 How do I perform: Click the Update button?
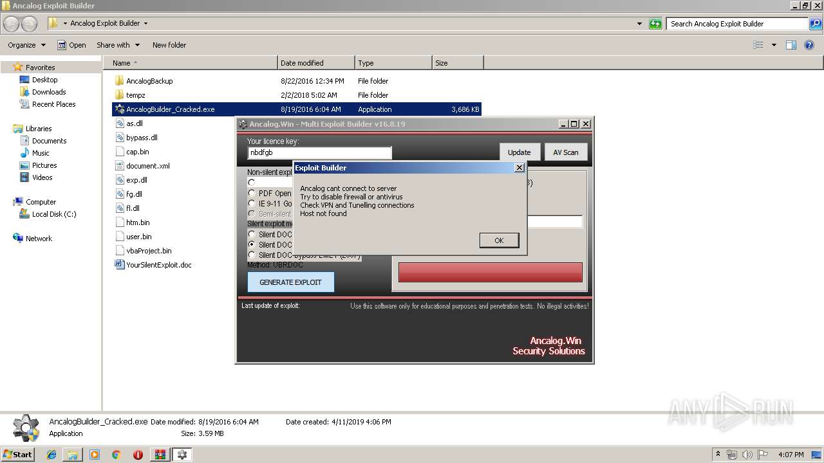pyautogui.click(x=519, y=152)
